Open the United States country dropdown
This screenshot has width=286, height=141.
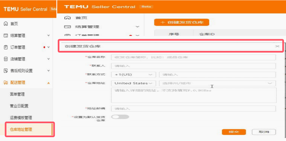point(134,83)
